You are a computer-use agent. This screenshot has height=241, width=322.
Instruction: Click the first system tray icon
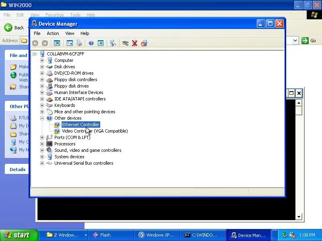pos(284,235)
